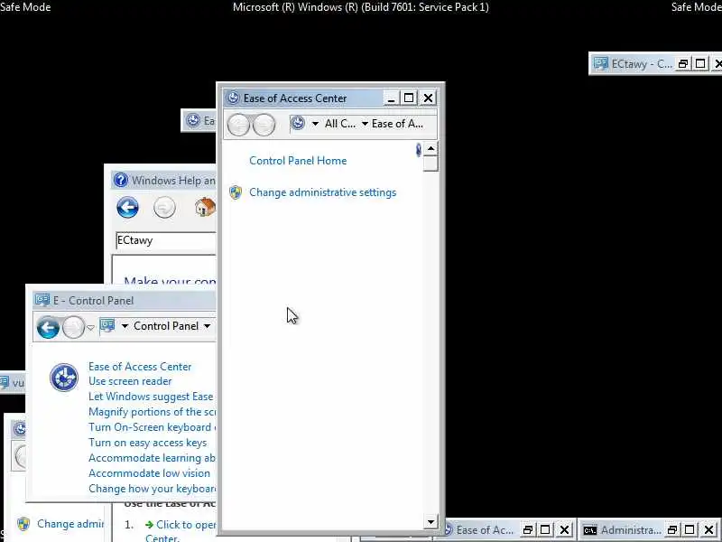Click large Ease of Access Center icon
This screenshot has height=542, width=722.
[64, 378]
